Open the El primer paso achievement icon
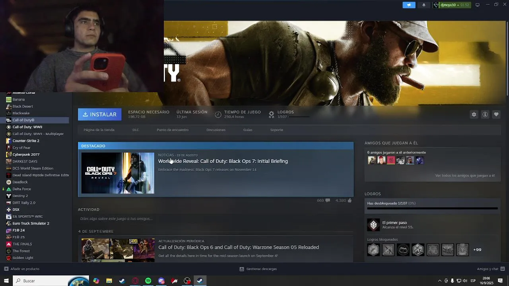The image size is (509, 286). point(373,225)
